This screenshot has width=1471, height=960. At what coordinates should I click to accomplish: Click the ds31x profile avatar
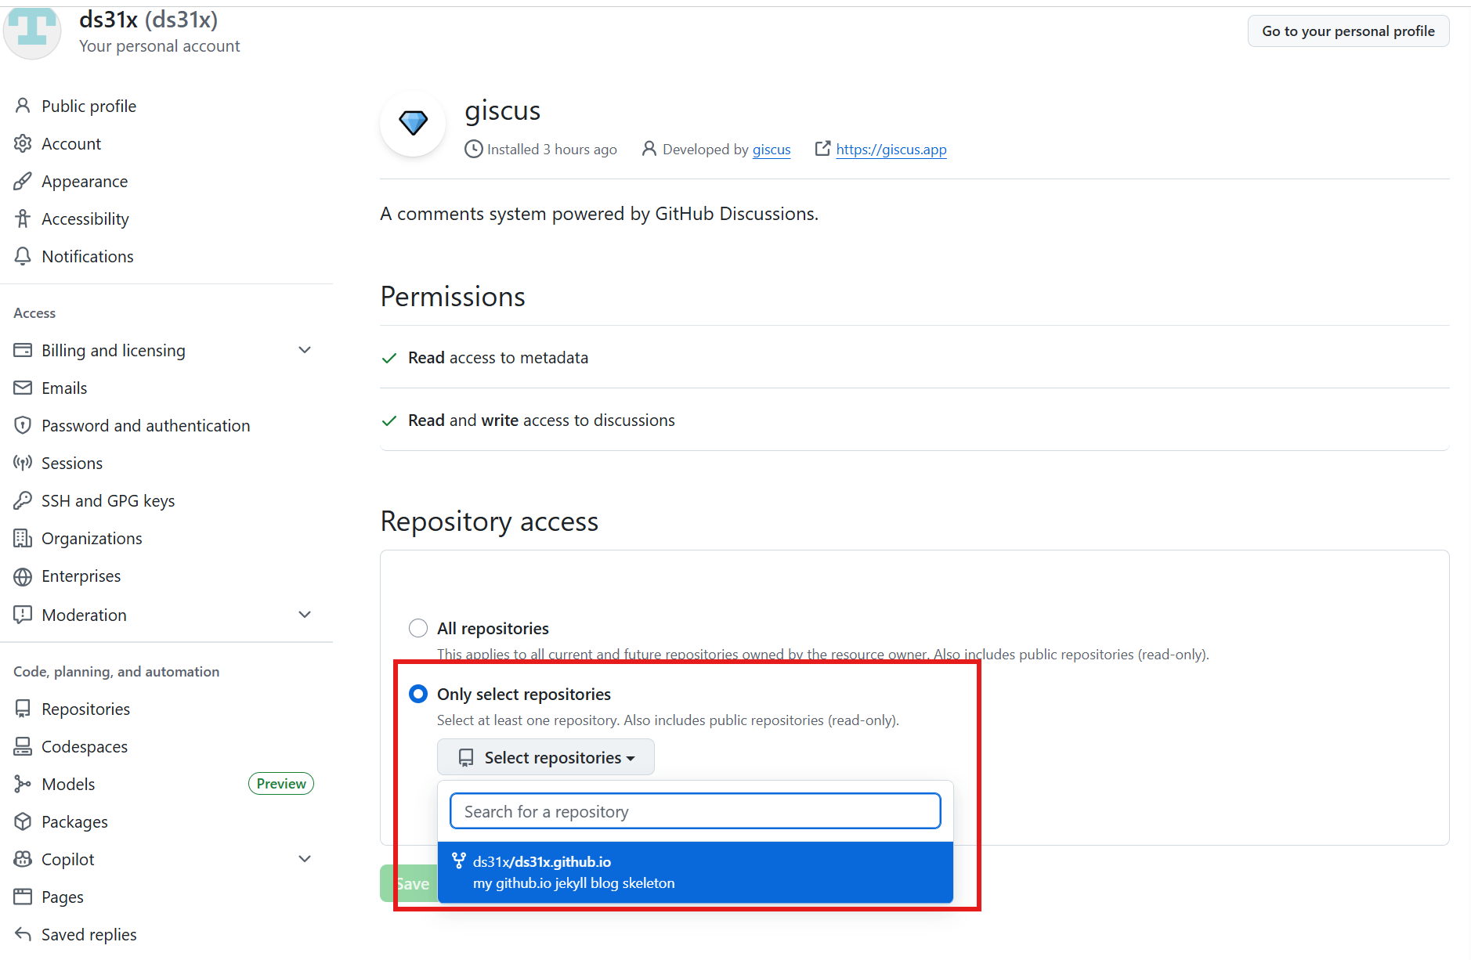coord(31,31)
